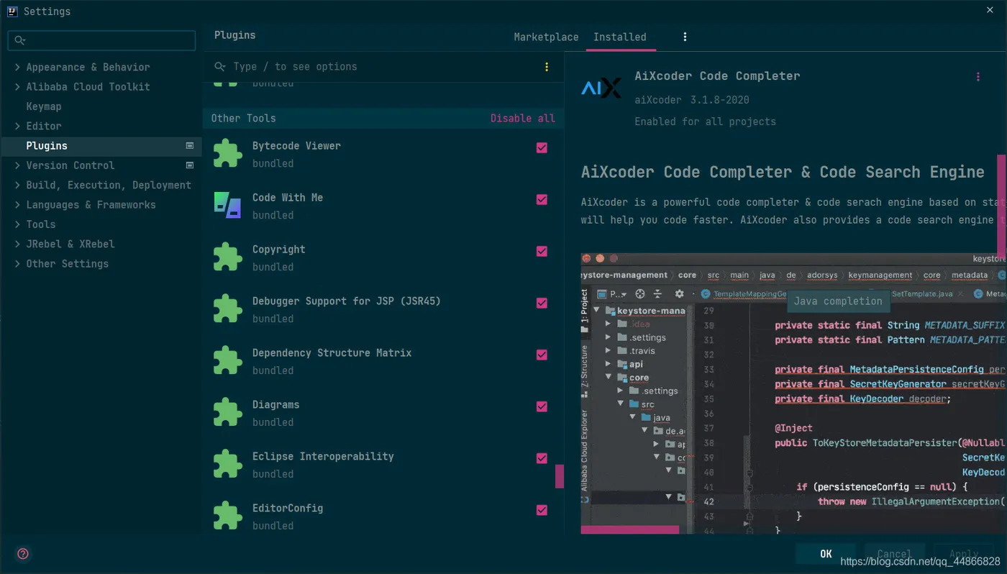
Task: Open the plugins tab options kebab menu
Action: pyautogui.click(x=685, y=37)
